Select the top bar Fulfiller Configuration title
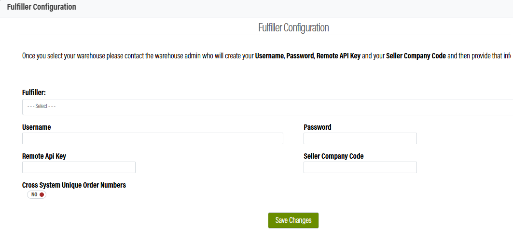This screenshot has width=513, height=246. pos(41,7)
